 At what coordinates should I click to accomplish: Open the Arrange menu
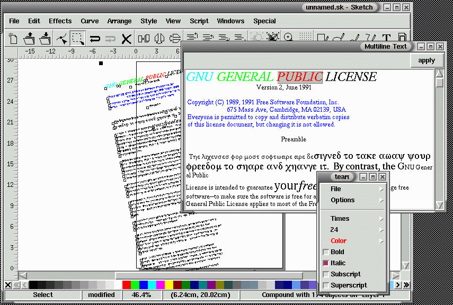click(x=119, y=21)
